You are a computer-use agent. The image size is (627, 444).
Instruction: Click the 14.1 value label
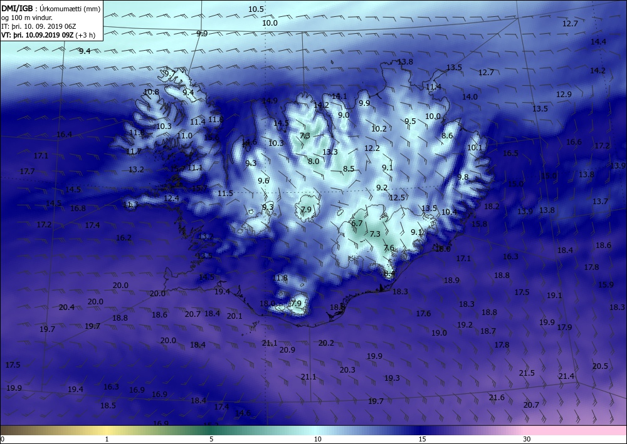click(339, 96)
